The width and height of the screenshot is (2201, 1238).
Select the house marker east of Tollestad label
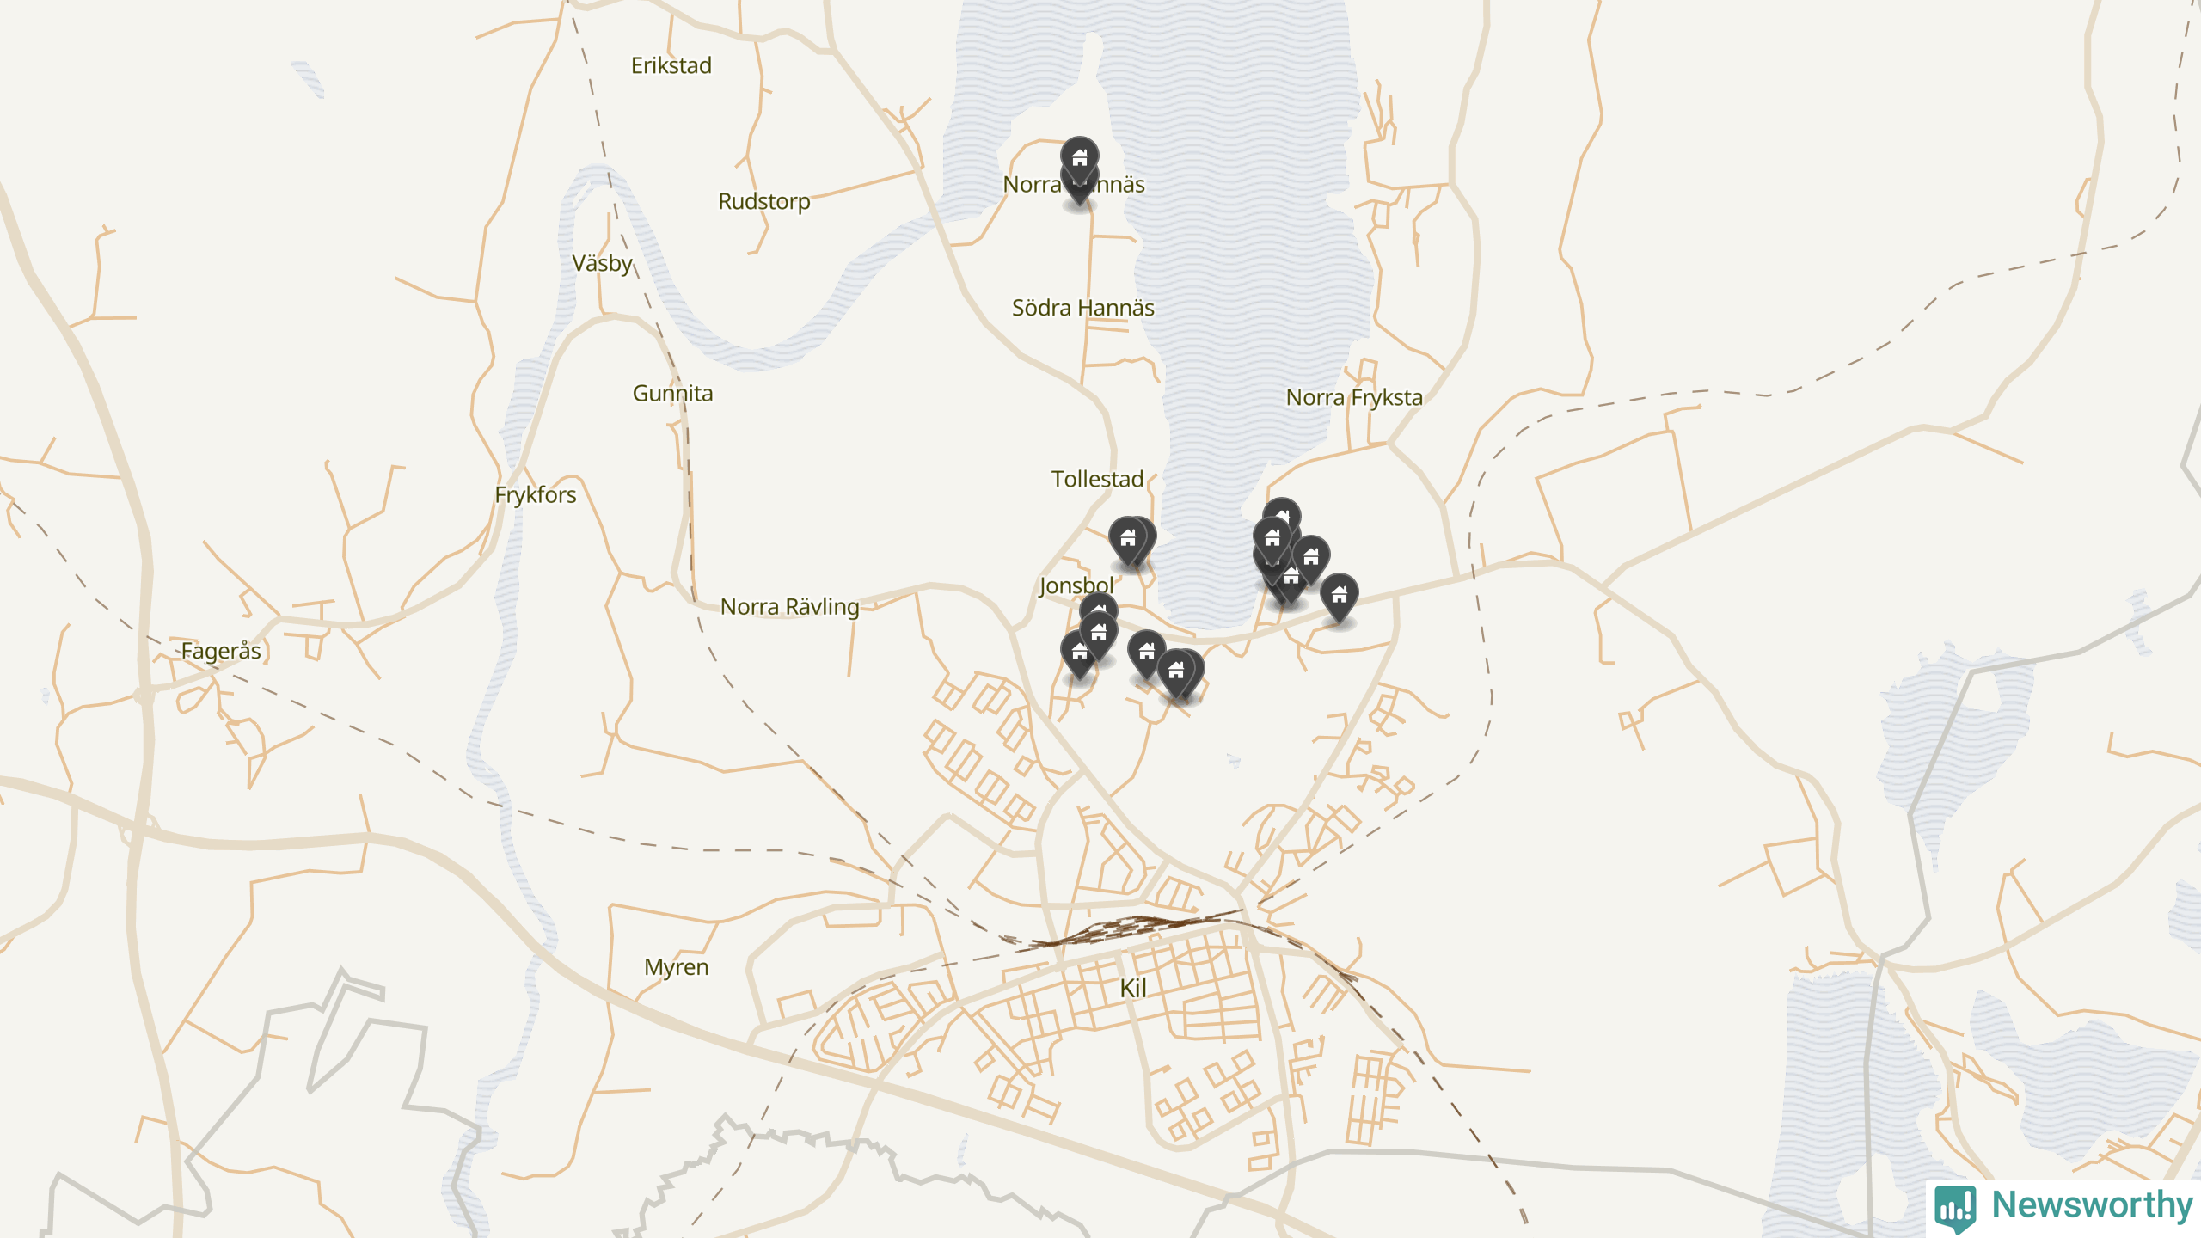1127,540
